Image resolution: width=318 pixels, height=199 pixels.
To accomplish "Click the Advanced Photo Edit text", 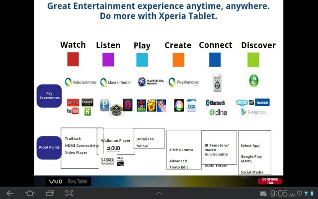I will (x=178, y=164).
